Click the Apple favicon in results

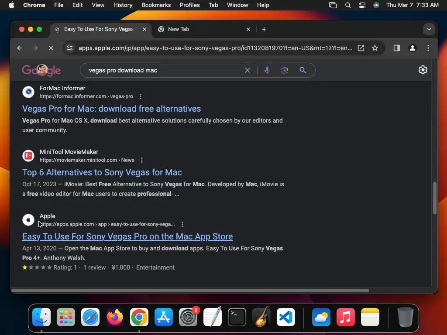(x=28, y=220)
